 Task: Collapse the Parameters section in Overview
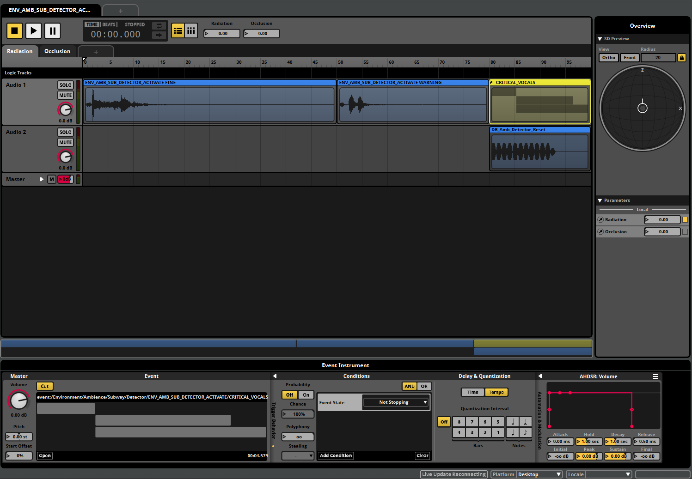click(x=600, y=200)
